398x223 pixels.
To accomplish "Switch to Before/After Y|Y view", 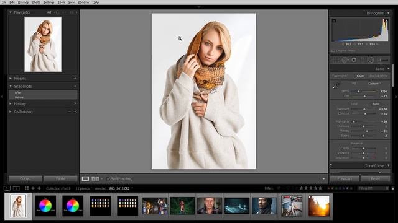I will (x=95, y=179).
